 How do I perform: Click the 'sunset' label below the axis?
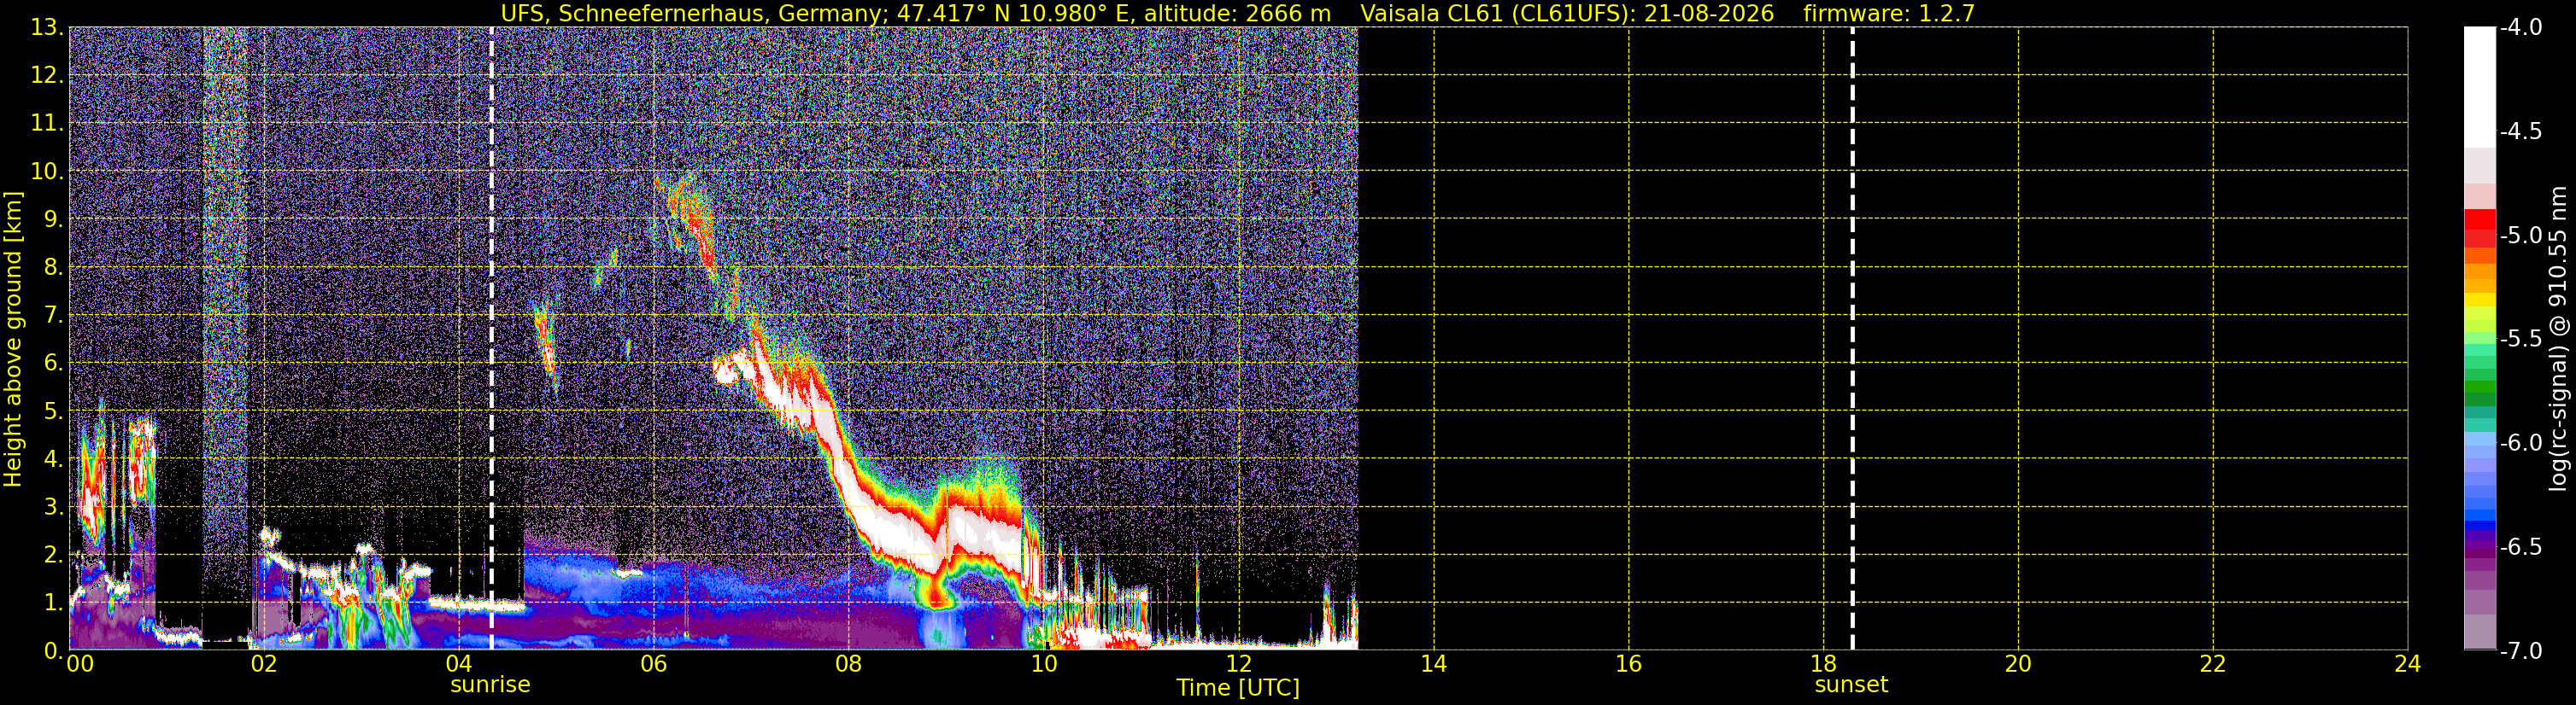click(x=1851, y=685)
